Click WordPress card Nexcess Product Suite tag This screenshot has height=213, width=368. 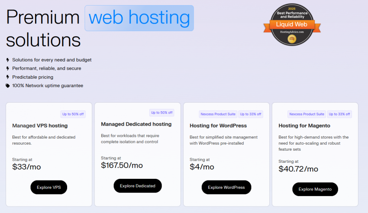217,114
